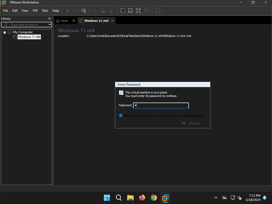This screenshot has height=204, width=272.
Task: Toggle the thumbnail bar view icon
Action: [130, 11]
